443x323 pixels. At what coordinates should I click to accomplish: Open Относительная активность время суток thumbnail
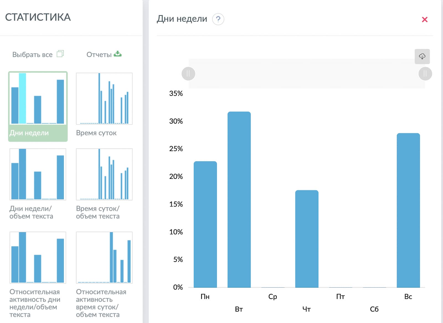pos(104,257)
